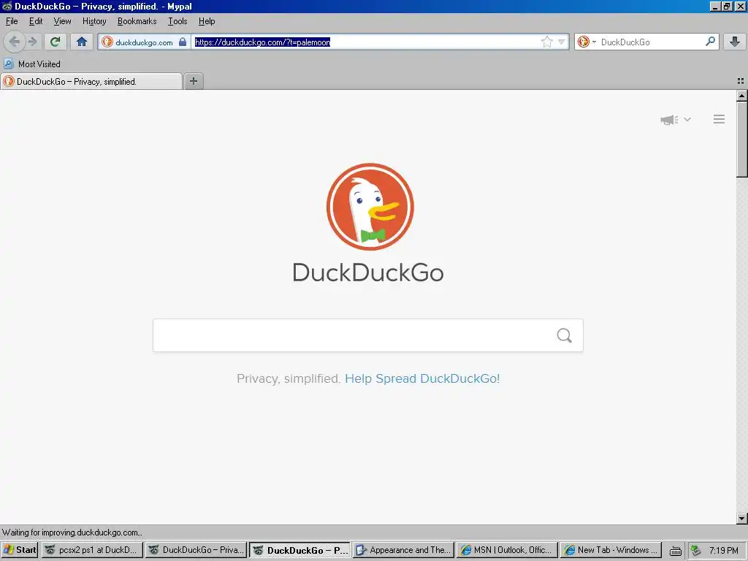Open the DuckDuckGo hamburger menu

pos(719,119)
